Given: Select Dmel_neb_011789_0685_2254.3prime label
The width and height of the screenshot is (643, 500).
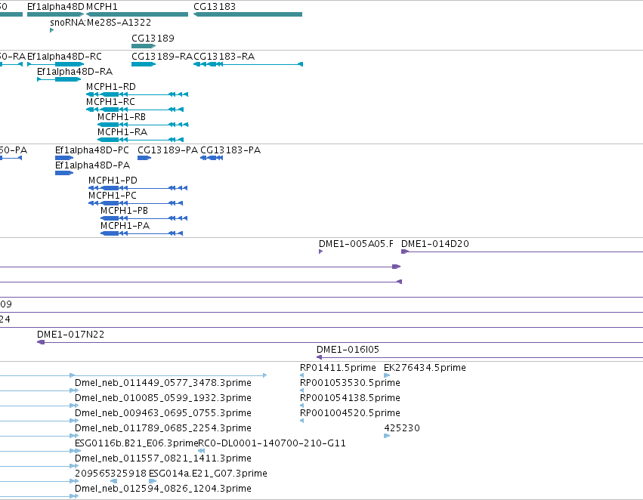Looking at the screenshot, I should [x=163, y=428].
